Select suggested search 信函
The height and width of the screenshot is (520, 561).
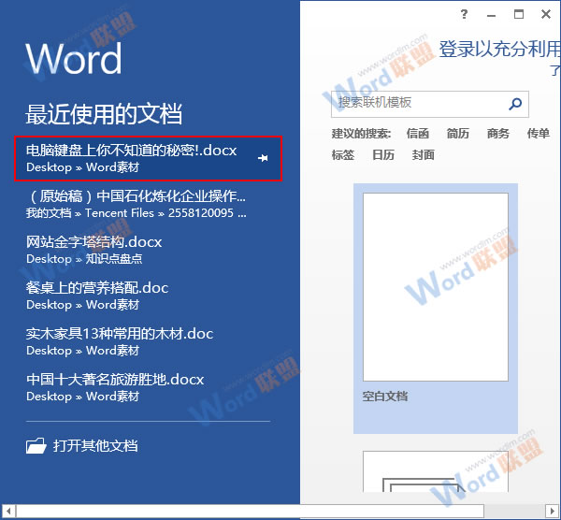coord(418,134)
